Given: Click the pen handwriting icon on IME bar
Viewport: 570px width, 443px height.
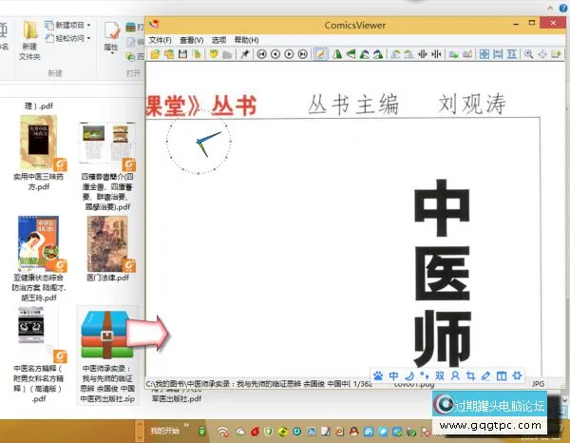Looking at the screenshot, I should (486, 376).
